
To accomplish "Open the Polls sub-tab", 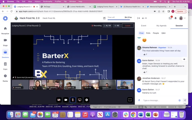I will pyautogui.click(x=148, y=33).
